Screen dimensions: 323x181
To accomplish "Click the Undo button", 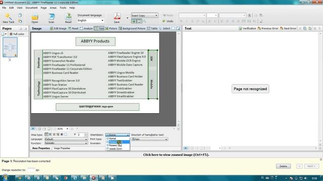I will point(168,21).
